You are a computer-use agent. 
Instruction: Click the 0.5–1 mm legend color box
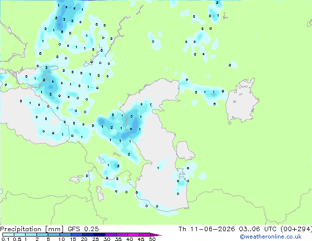pyautogui.click(x=20, y=235)
